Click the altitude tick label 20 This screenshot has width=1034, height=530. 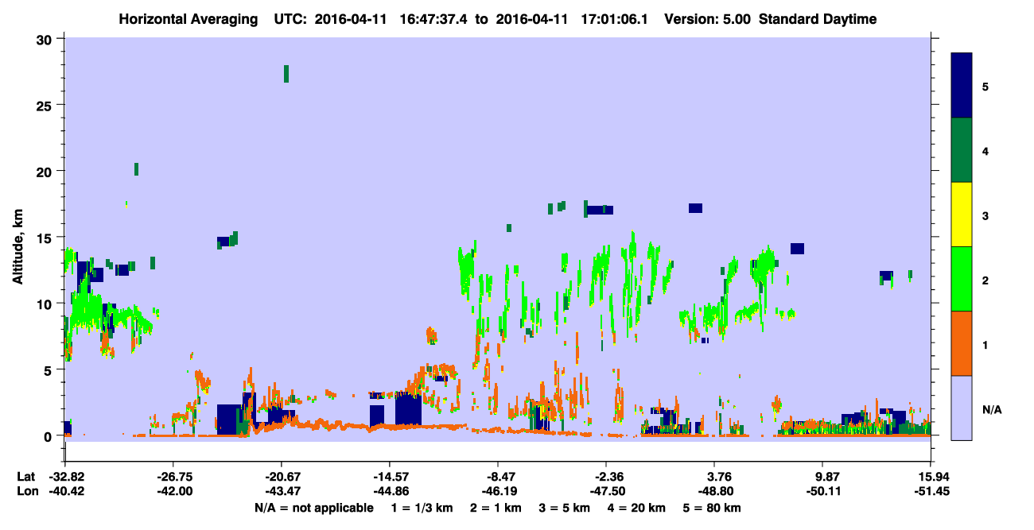click(x=45, y=172)
